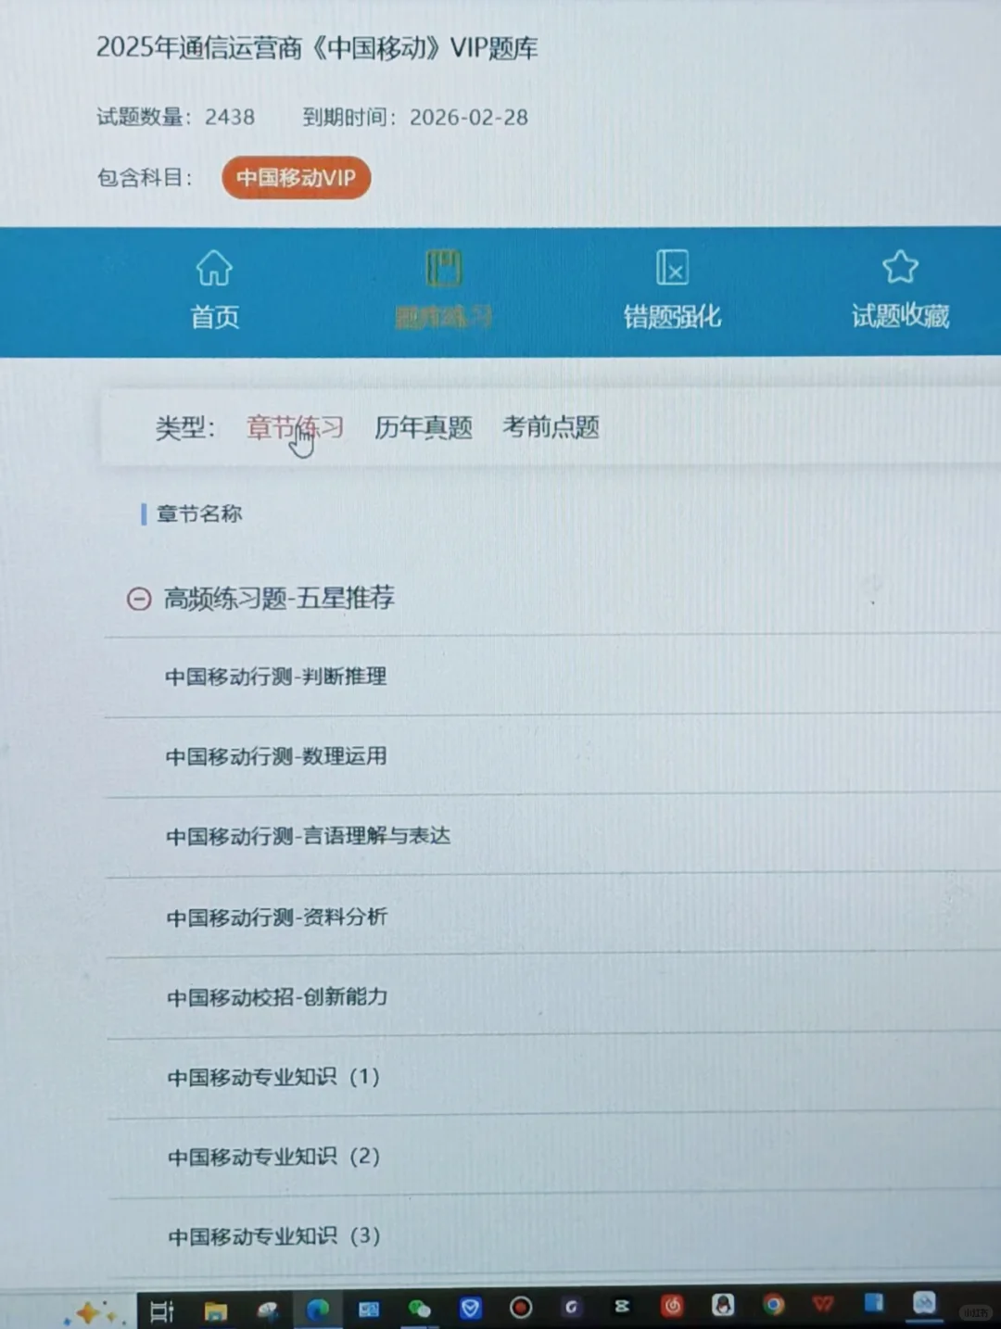Viewport: 1001px width, 1329px height.
Task: Go to 首页 home tab
Action: tap(214, 317)
